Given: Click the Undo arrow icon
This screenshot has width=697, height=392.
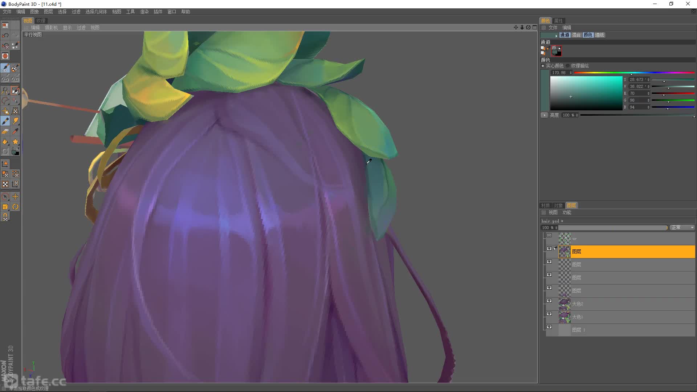Looking at the screenshot, I should pyautogui.click(x=5, y=35).
